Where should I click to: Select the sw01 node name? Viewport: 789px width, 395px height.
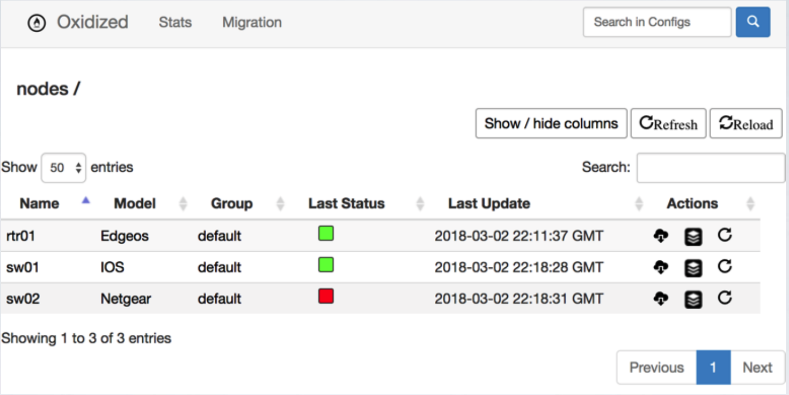23,267
